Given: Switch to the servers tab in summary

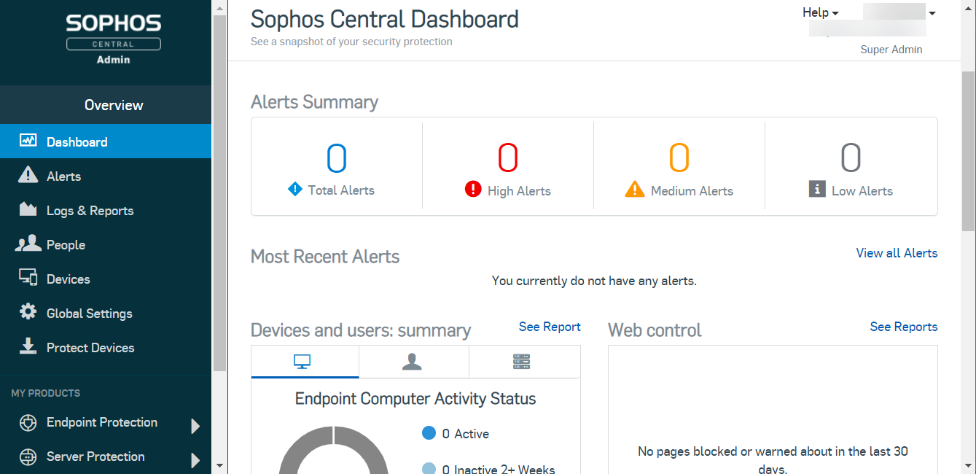Looking at the screenshot, I should point(521,362).
